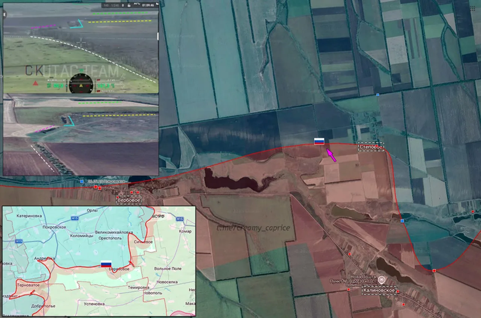Click the cyan bracket marker in upper drone view
Screen dimensions: 481x318
click(76, 23)
